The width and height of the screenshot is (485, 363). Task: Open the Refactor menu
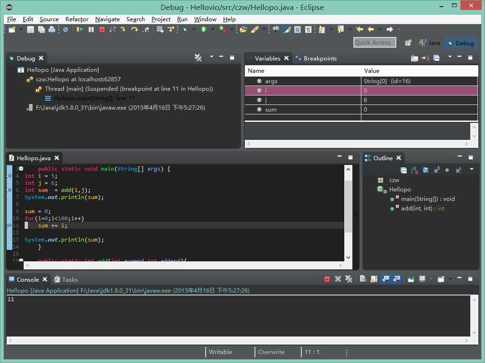point(77,19)
